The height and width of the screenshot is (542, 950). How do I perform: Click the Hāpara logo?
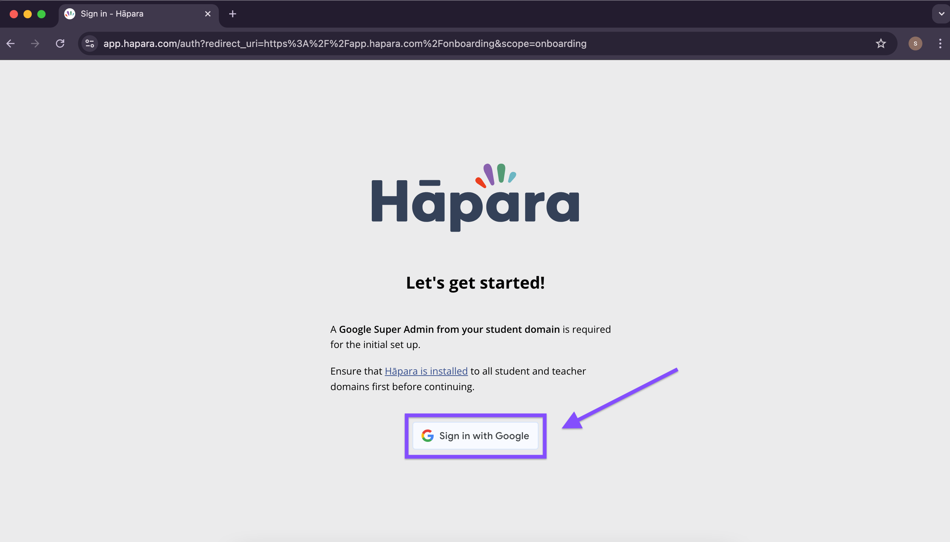click(475, 197)
